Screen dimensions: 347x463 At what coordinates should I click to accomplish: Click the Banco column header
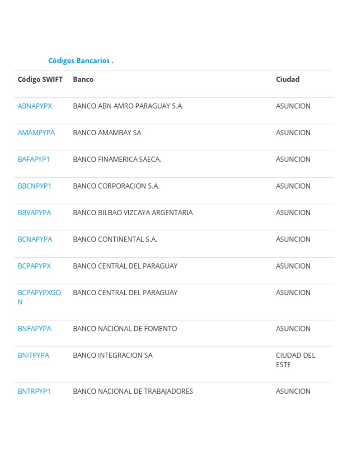[x=83, y=79]
